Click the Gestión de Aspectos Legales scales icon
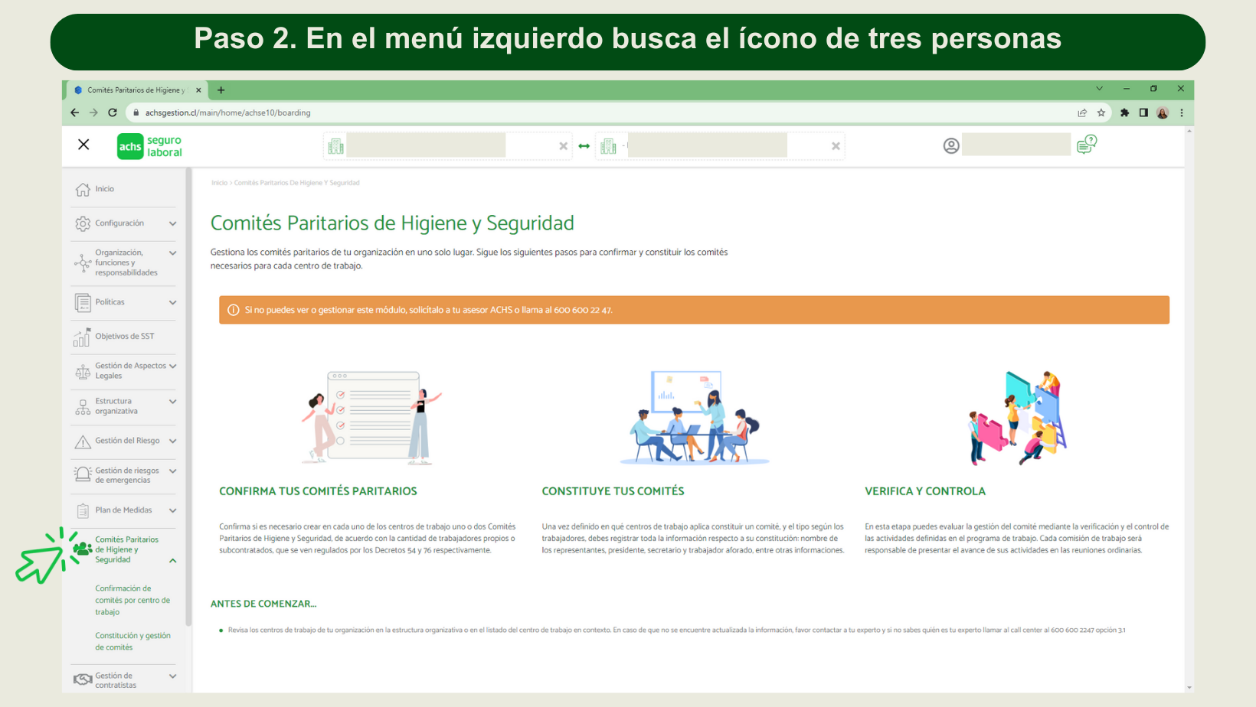This screenshot has height=707, width=1256. (83, 371)
